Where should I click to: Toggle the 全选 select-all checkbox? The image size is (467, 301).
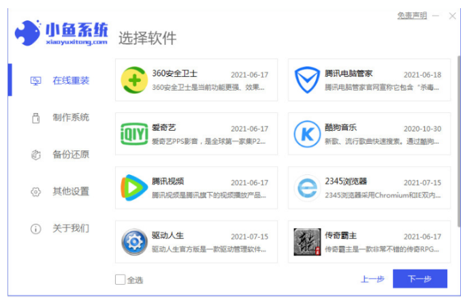(120, 279)
